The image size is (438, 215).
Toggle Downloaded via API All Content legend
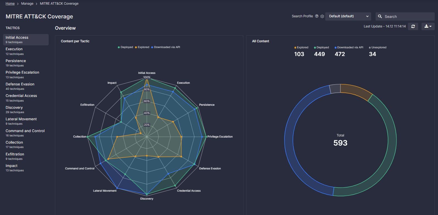(x=349, y=48)
